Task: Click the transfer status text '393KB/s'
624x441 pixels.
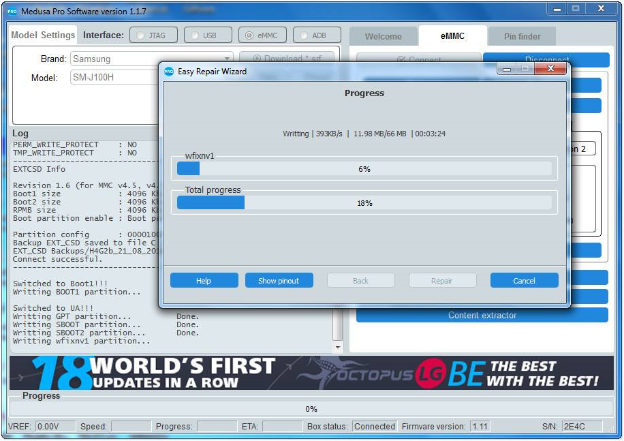Action: [329, 134]
